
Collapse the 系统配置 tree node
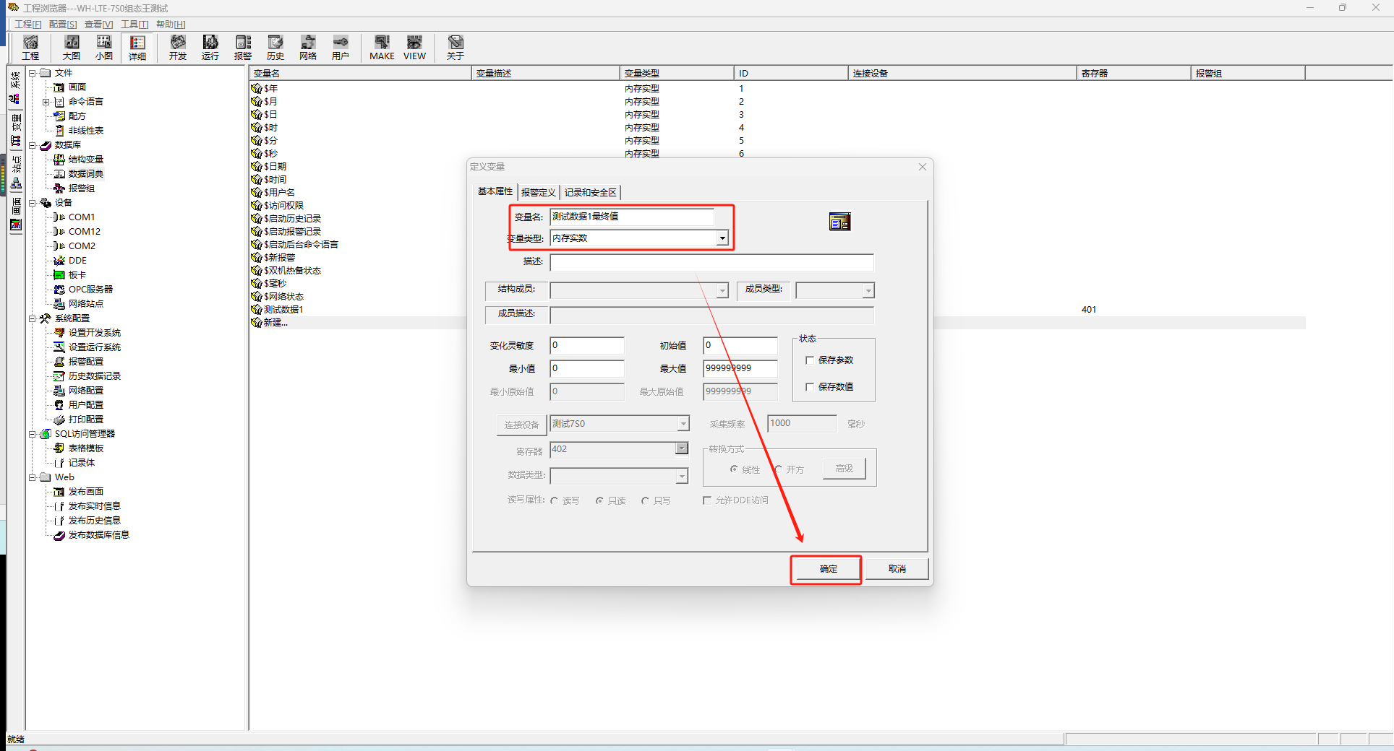point(33,318)
